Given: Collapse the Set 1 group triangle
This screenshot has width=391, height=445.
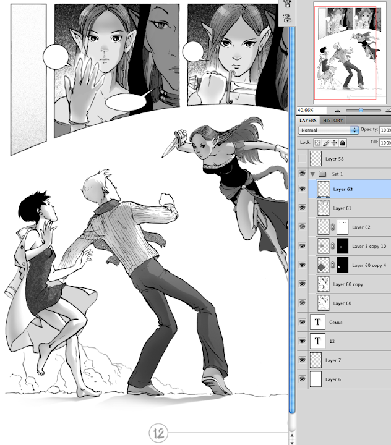Looking at the screenshot, I should pyautogui.click(x=313, y=174).
